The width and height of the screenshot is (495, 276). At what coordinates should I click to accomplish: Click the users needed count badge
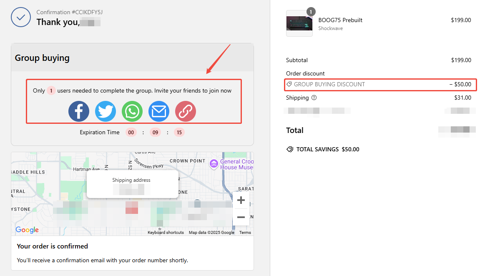tap(51, 90)
